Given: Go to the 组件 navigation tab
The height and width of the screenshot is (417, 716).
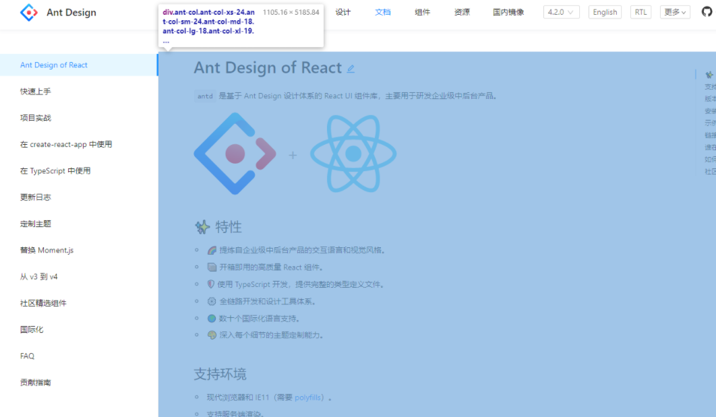Looking at the screenshot, I should 422,12.
